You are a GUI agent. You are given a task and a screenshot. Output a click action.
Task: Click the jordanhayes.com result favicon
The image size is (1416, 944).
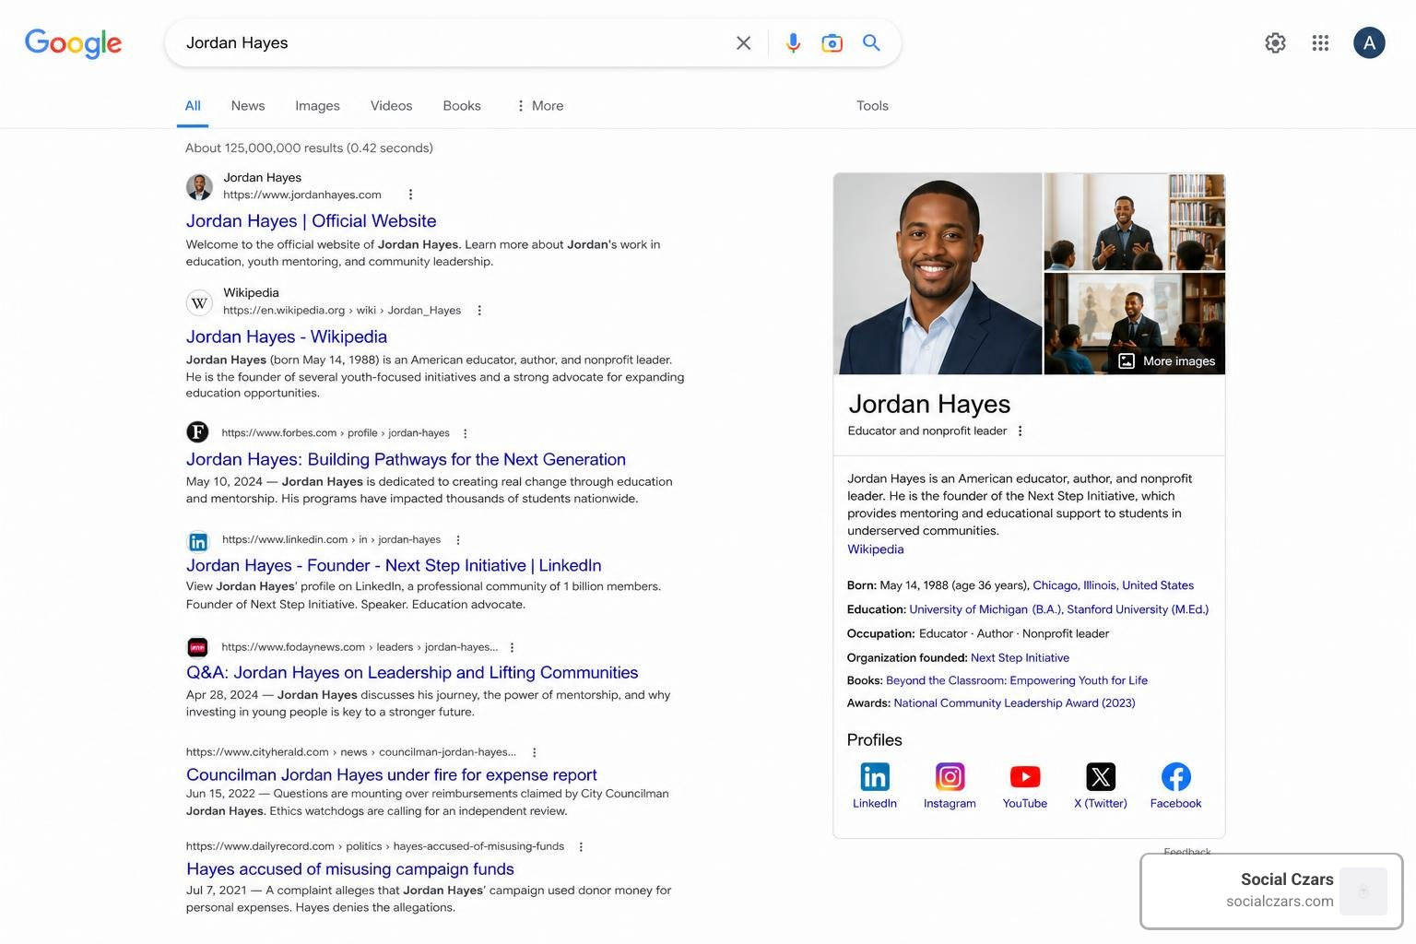tap(199, 186)
